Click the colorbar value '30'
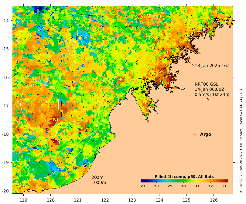Screen dimensions: 246x204 (183, 186)
